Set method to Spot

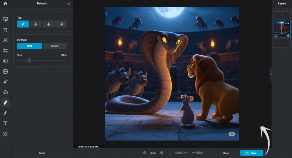29,46
